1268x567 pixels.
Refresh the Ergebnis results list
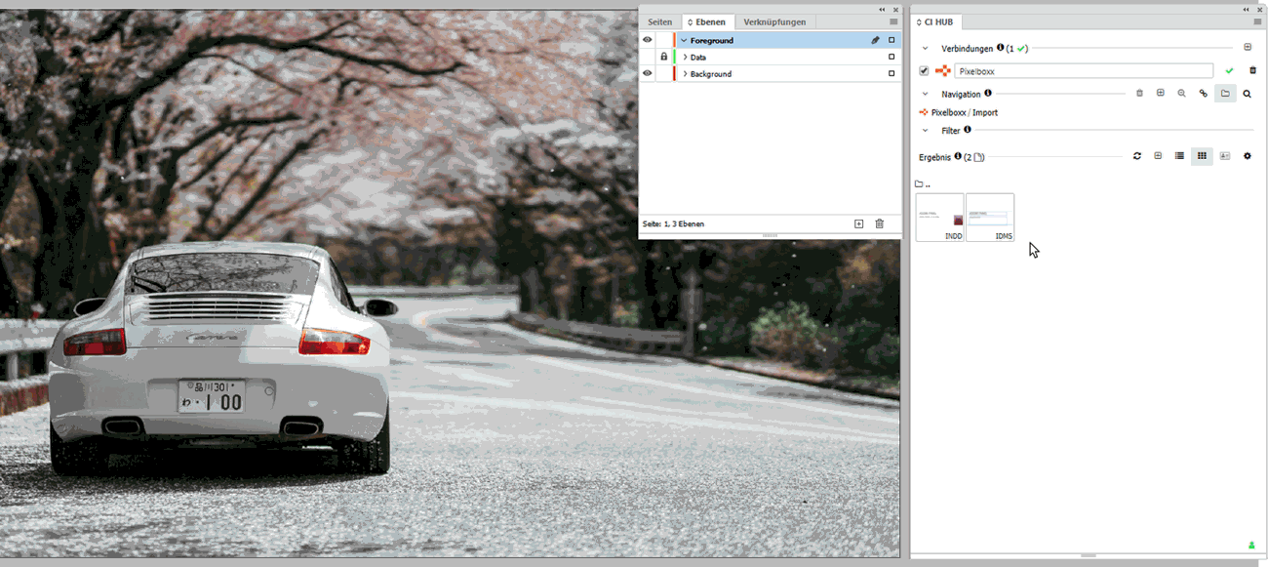pos(1136,156)
